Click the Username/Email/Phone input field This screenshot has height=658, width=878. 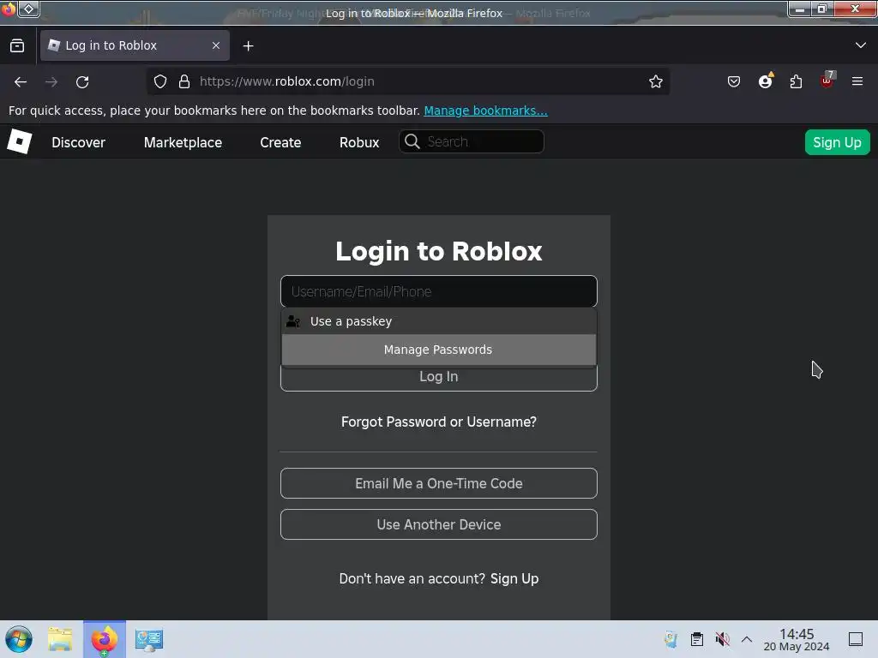point(439,291)
